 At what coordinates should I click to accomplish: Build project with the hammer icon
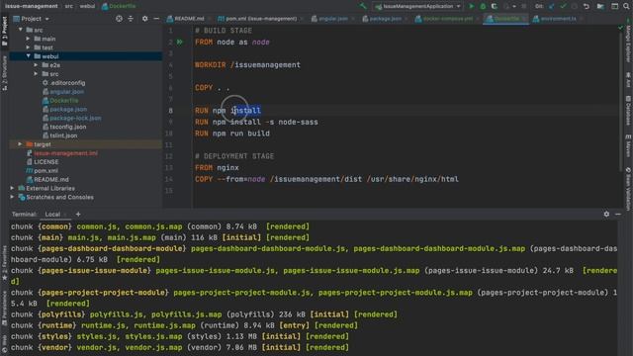363,7
